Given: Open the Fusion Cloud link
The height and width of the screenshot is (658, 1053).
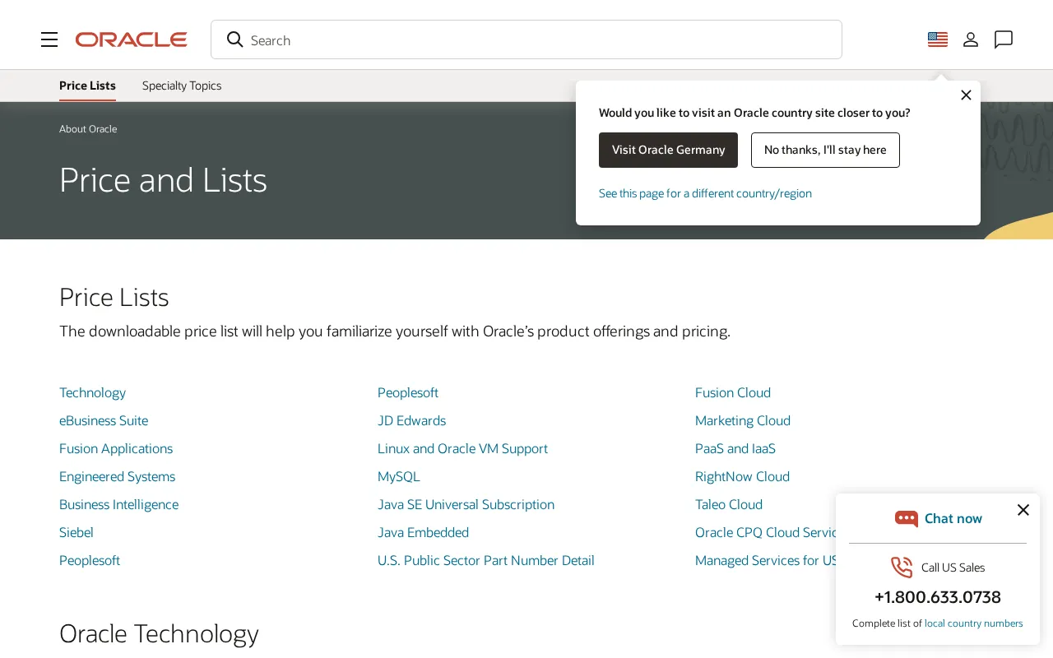Looking at the screenshot, I should pyautogui.click(x=733, y=392).
